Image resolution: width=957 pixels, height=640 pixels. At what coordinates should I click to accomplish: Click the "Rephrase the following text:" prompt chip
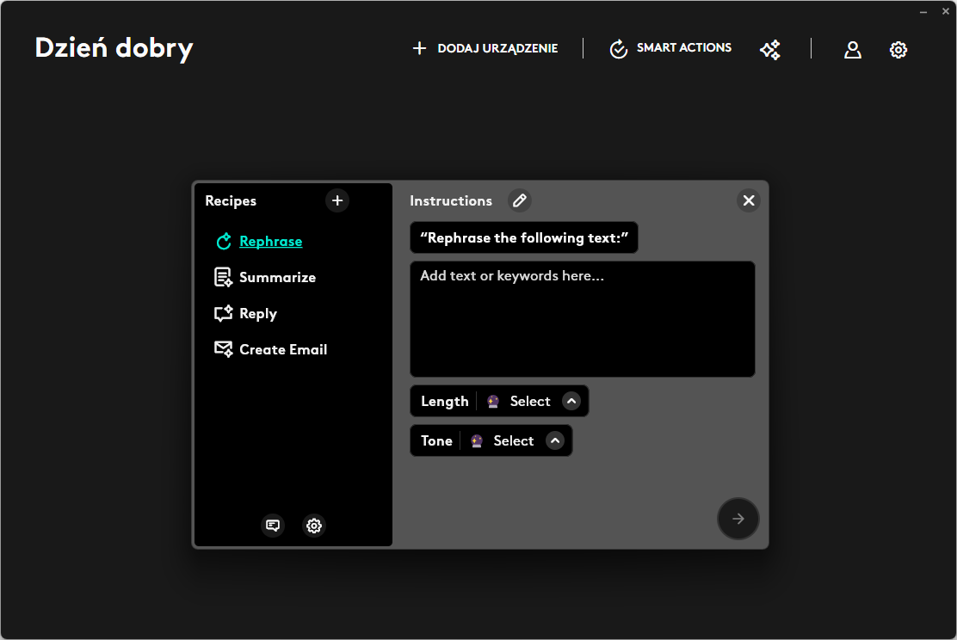(x=523, y=237)
